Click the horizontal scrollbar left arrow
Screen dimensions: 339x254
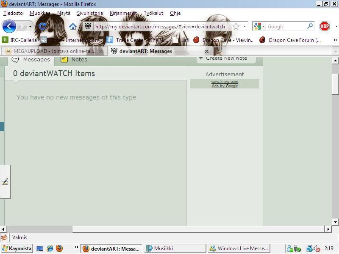3,229
